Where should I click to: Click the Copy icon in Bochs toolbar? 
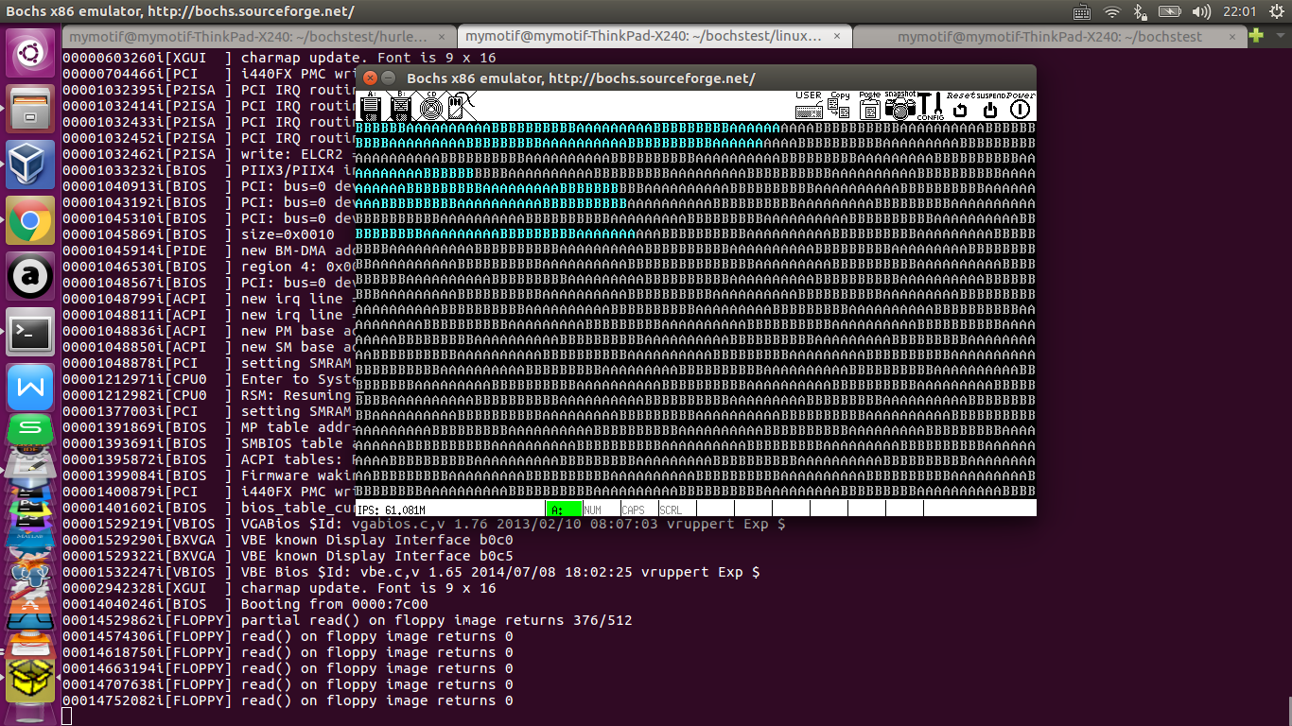point(839,107)
